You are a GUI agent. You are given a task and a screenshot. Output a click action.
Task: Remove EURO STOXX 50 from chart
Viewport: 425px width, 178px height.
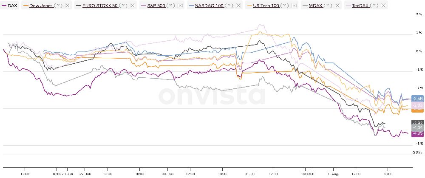(x=133, y=6)
